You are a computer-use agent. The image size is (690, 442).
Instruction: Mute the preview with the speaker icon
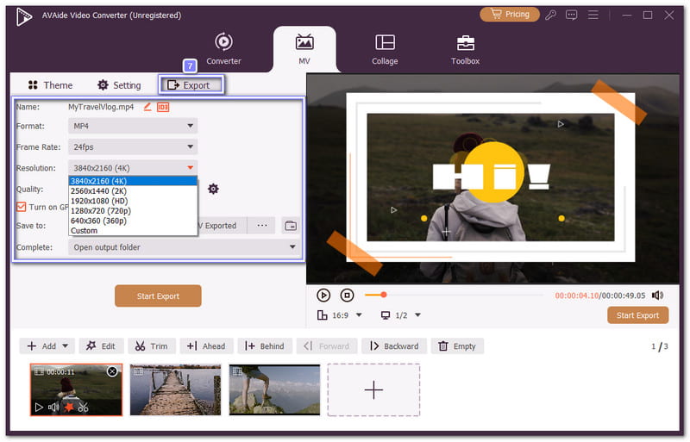[x=657, y=295]
